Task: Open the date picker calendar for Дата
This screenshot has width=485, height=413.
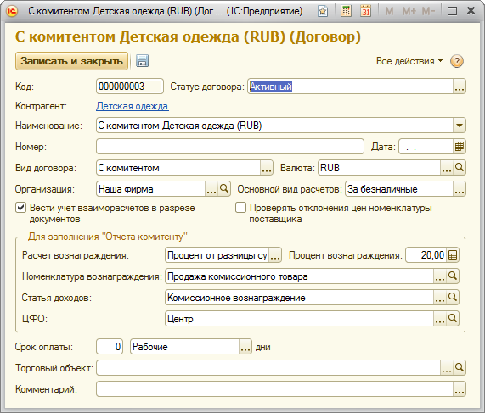Action: (x=460, y=147)
